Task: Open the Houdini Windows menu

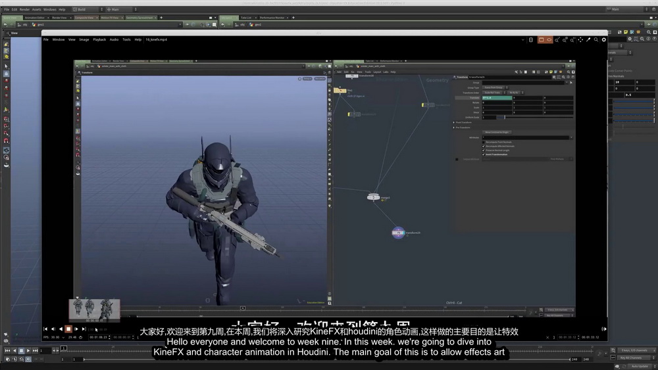Action: click(50, 9)
